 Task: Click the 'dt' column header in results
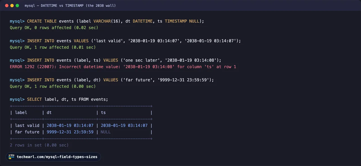(x=49, y=113)
